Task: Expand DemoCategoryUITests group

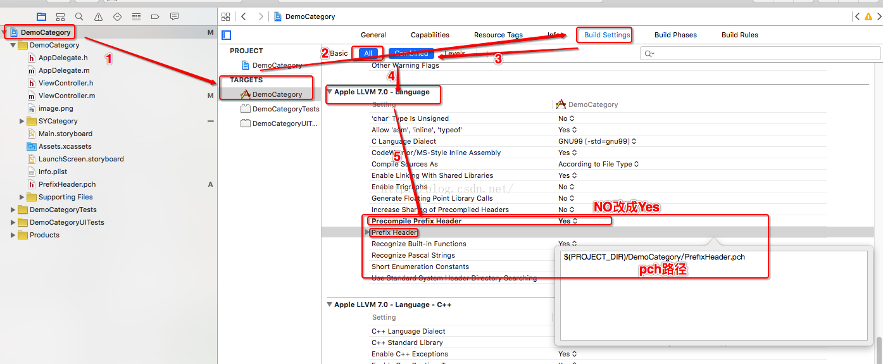Action: coord(13,222)
